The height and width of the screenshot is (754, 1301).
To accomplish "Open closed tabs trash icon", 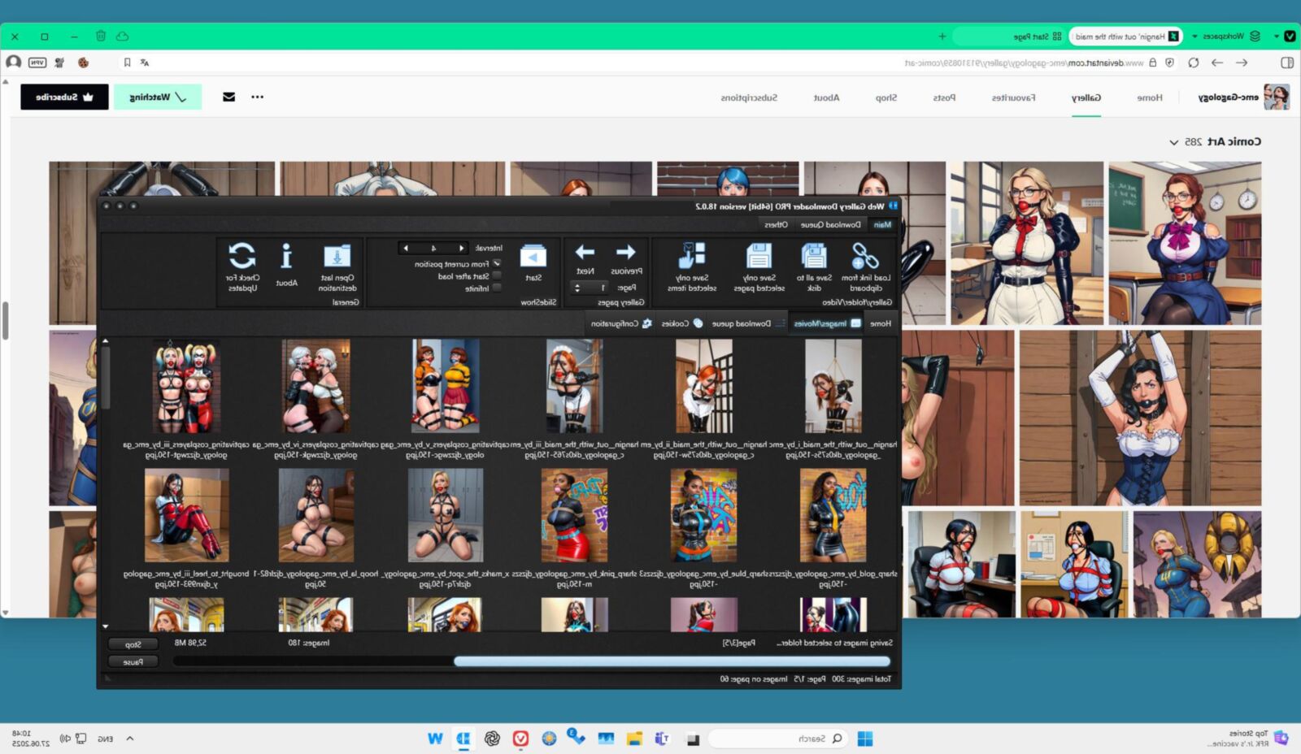I will click(x=101, y=37).
